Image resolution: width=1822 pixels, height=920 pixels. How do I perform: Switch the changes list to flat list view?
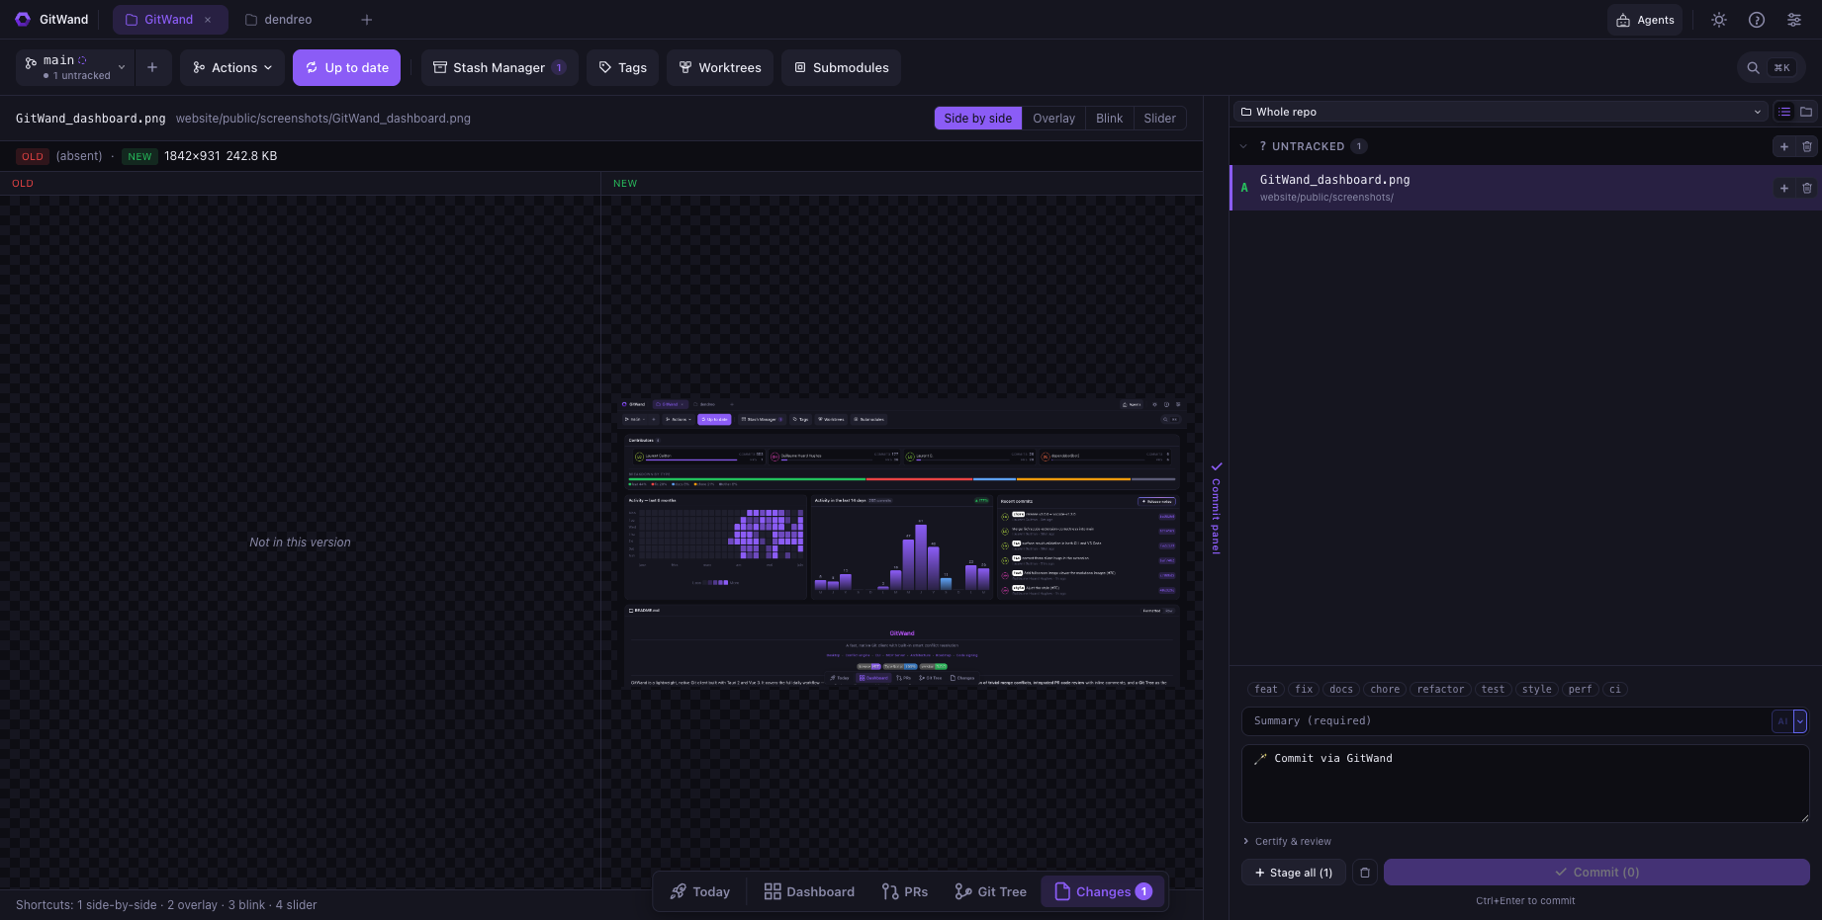click(1784, 112)
